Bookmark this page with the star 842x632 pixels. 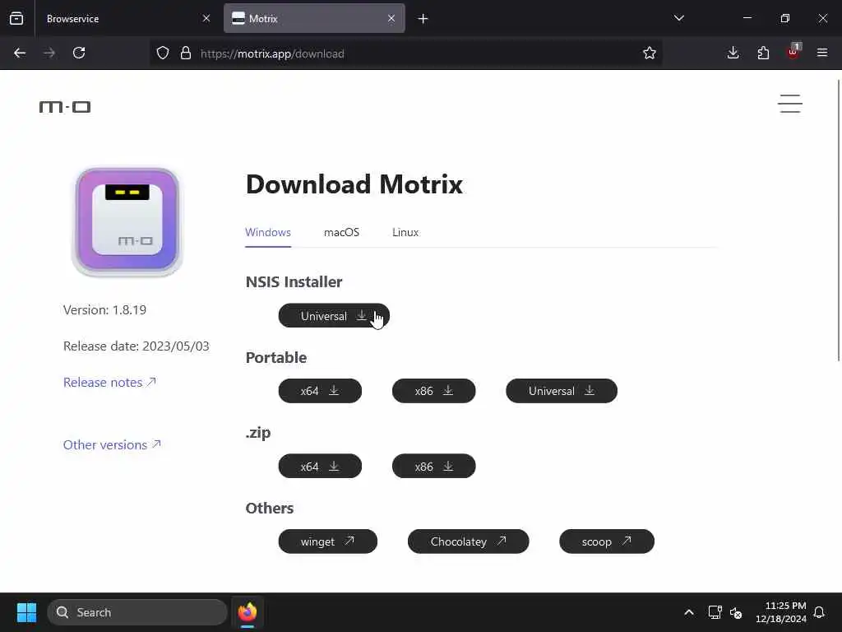(650, 53)
